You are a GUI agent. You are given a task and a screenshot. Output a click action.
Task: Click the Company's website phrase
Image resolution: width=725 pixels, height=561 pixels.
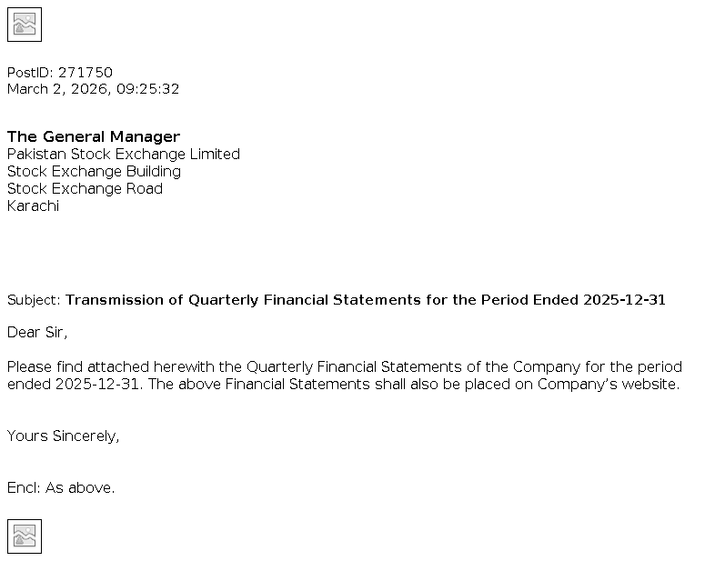(609, 384)
